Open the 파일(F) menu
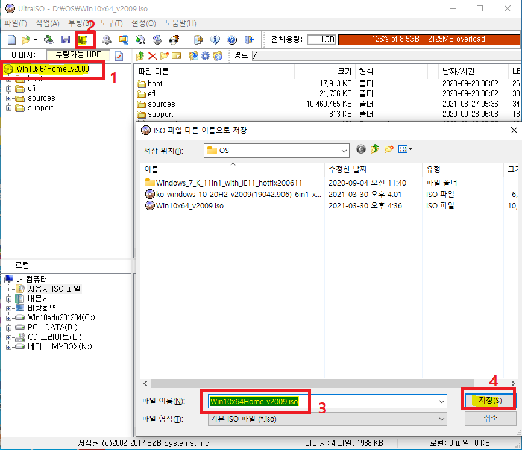Viewport: 522px width, 450px height. [16, 23]
